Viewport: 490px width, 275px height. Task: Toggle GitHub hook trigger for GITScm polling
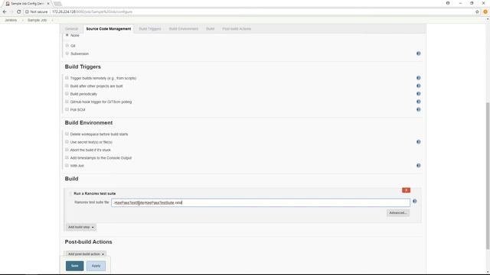point(67,102)
